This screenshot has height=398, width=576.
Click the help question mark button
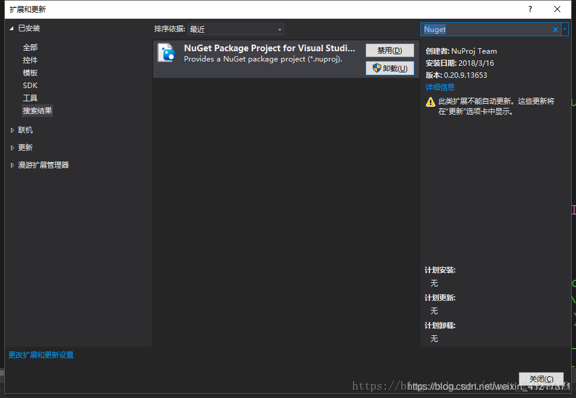(x=530, y=9)
